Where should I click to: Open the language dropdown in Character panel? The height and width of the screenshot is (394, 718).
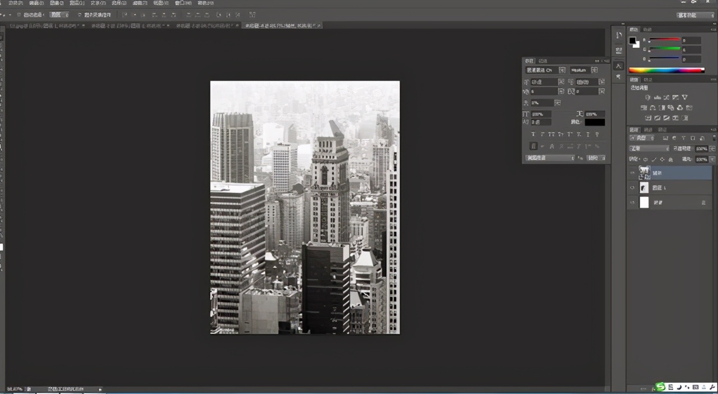pos(550,158)
